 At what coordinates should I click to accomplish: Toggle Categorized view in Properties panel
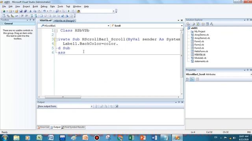click(x=187, y=79)
